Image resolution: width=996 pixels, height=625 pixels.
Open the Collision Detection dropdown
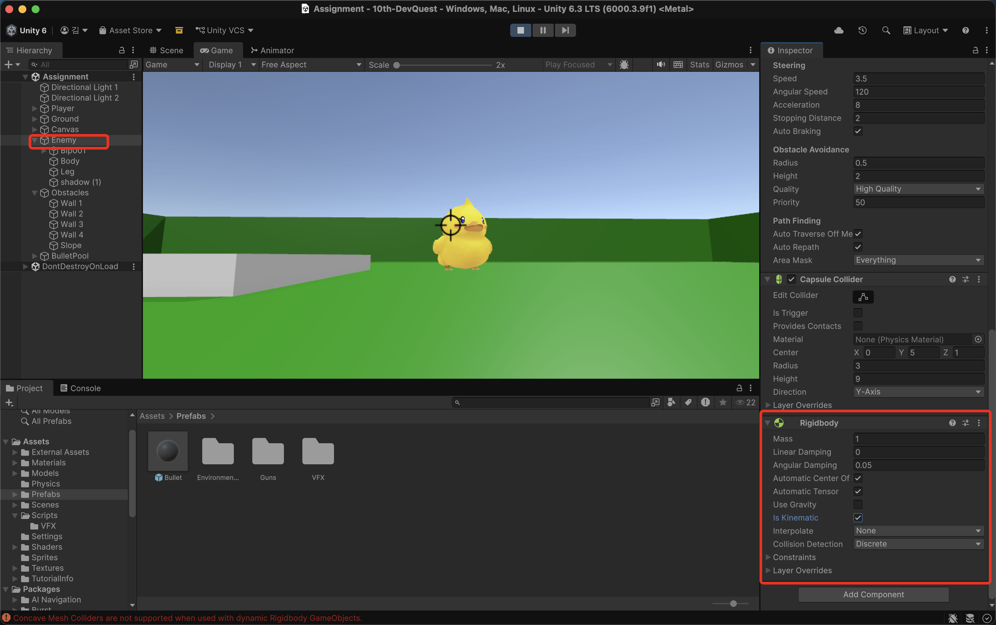click(x=918, y=544)
